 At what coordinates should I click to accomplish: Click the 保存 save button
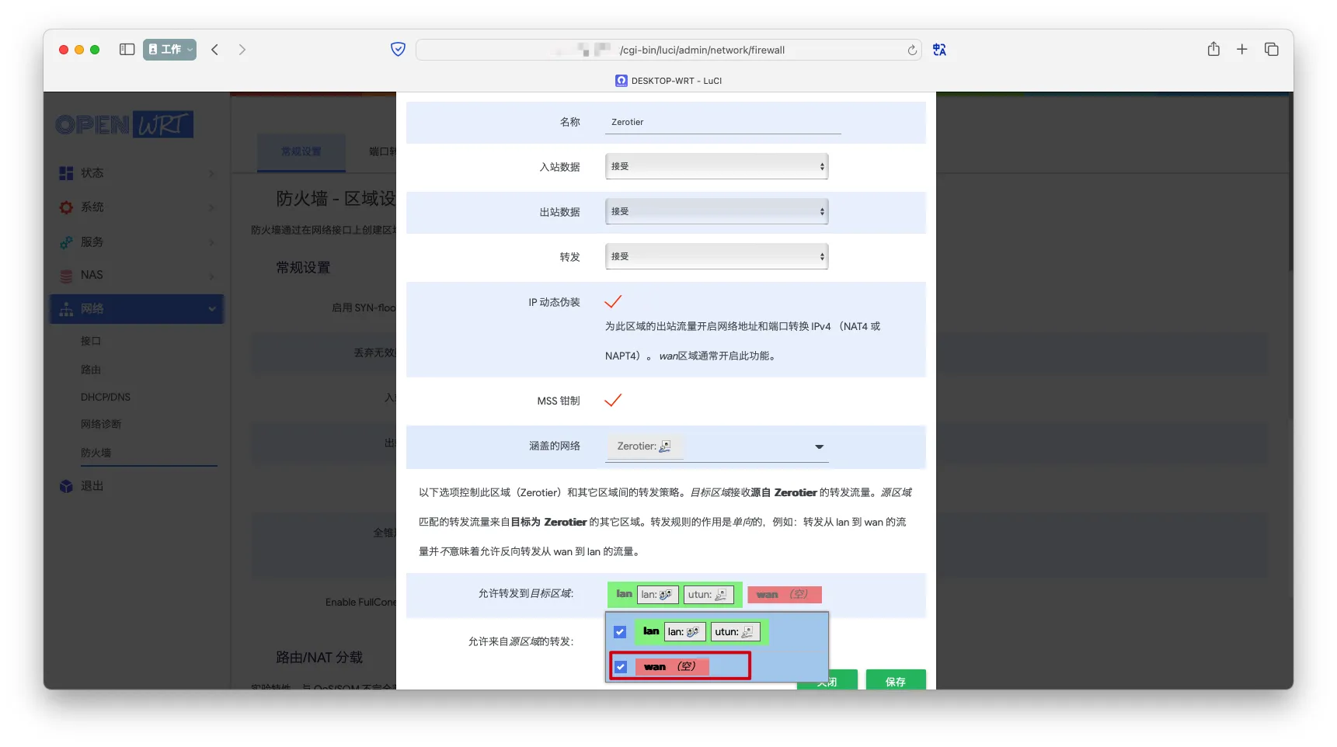tap(895, 681)
